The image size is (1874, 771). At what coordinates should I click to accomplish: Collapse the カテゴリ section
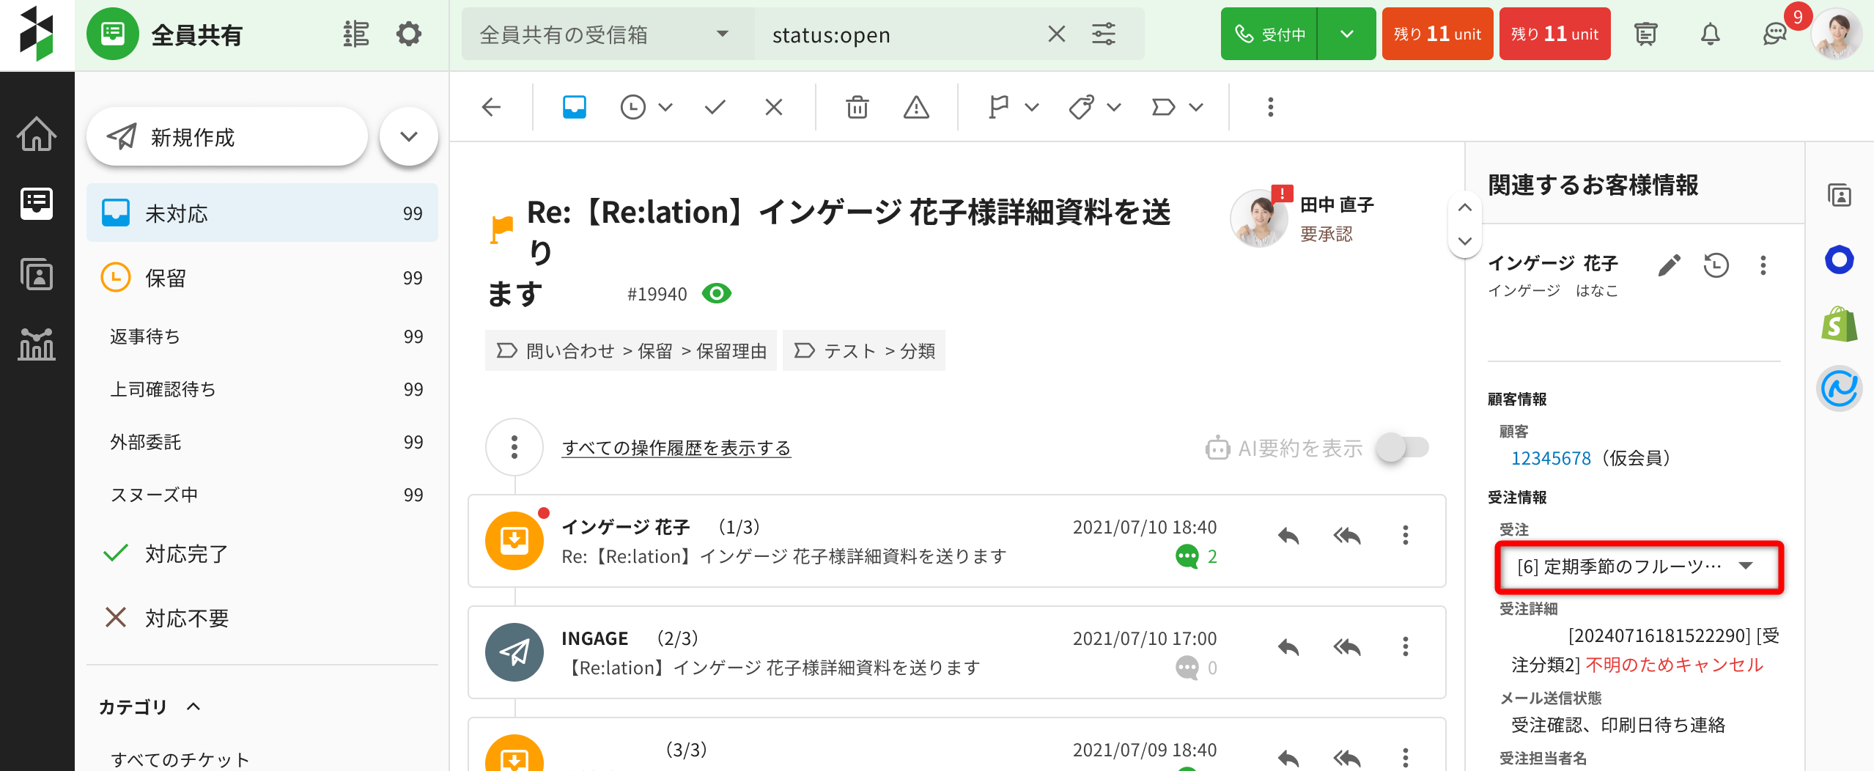[193, 707]
